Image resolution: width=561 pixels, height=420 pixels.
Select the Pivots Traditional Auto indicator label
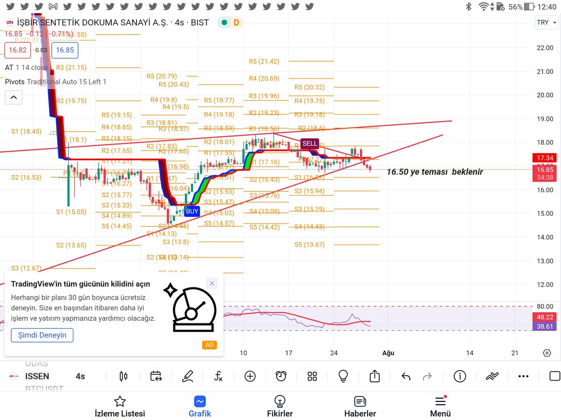tap(56, 82)
